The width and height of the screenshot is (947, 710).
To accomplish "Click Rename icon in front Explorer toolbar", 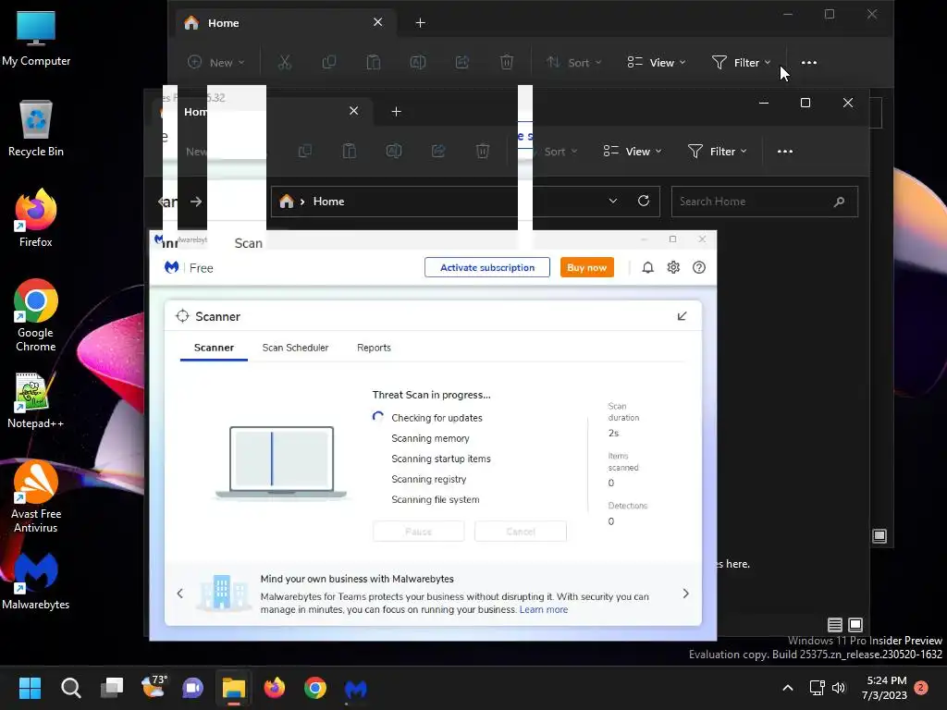I will click(x=394, y=151).
